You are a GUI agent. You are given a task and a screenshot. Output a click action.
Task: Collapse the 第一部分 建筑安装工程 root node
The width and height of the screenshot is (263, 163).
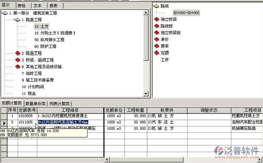[x=5, y=13]
